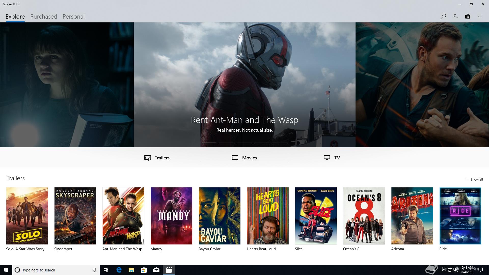Open the Slice trailer poster

click(x=316, y=216)
